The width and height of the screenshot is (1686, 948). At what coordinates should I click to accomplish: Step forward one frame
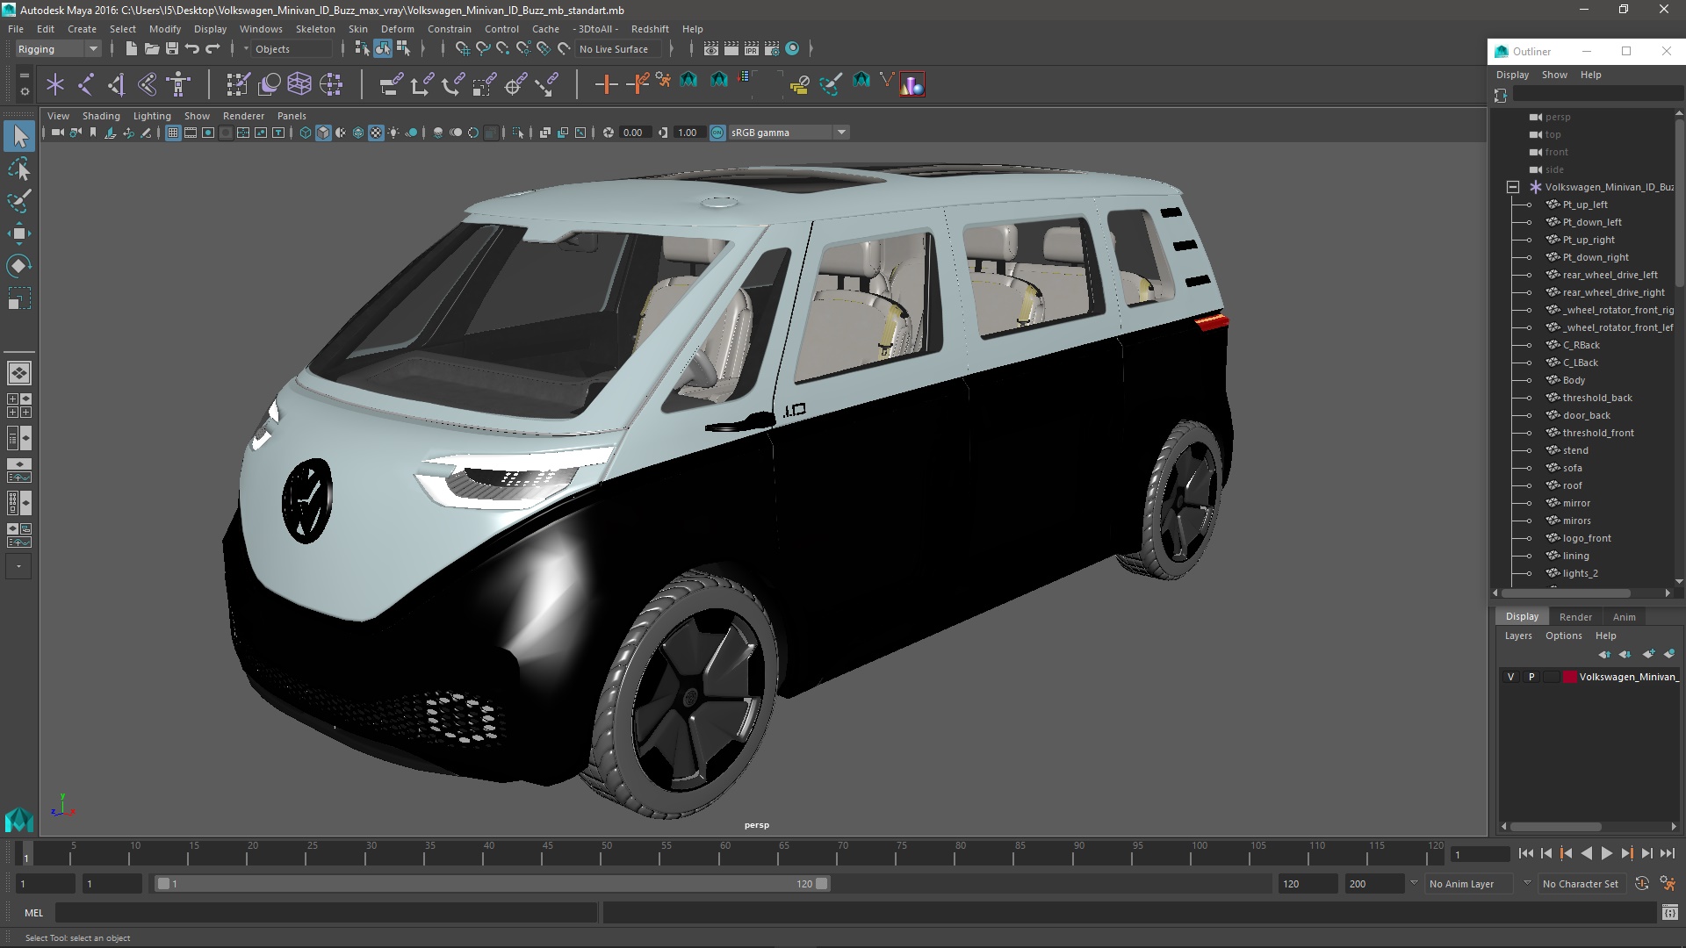(x=1646, y=853)
